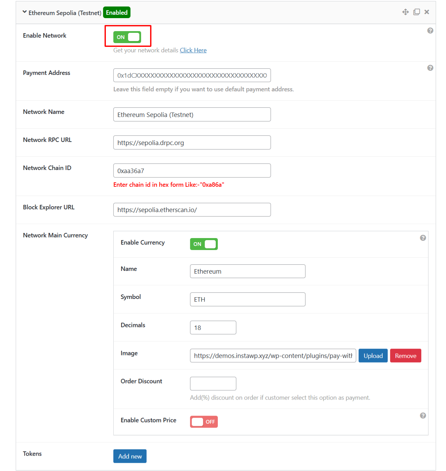
Task: Collapse the Ethereum Sepolia (Testnet) section
Action: coord(25,12)
